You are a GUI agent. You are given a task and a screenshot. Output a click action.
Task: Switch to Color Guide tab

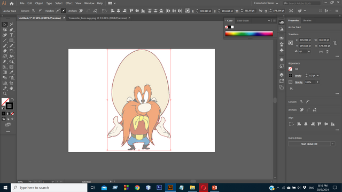pyautogui.click(x=243, y=21)
